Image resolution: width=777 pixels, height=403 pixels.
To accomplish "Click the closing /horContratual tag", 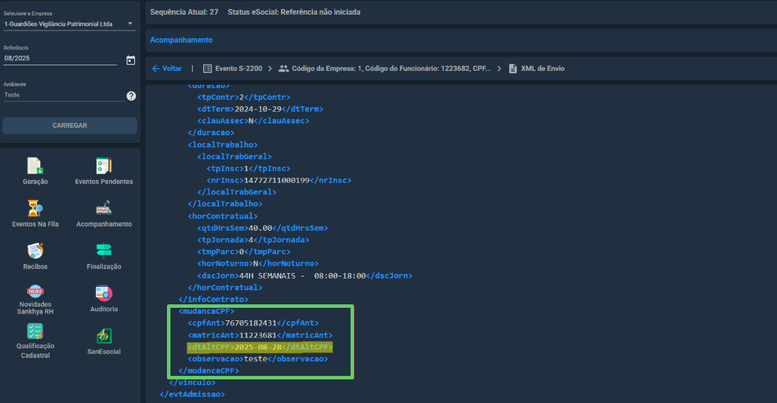I will click(225, 288).
